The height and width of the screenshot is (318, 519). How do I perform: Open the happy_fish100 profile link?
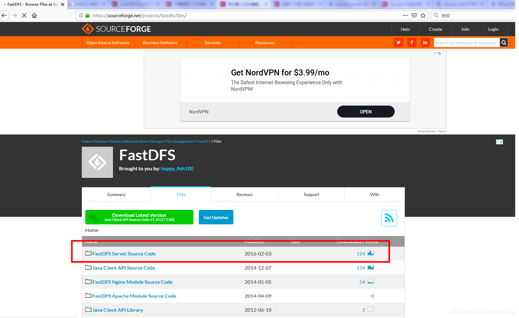[x=177, y=168]
